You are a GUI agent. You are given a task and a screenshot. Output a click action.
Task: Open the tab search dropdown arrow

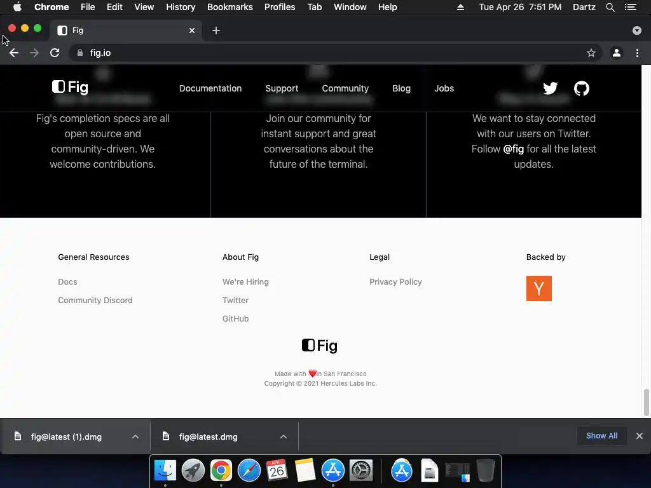tap(637, 30)
